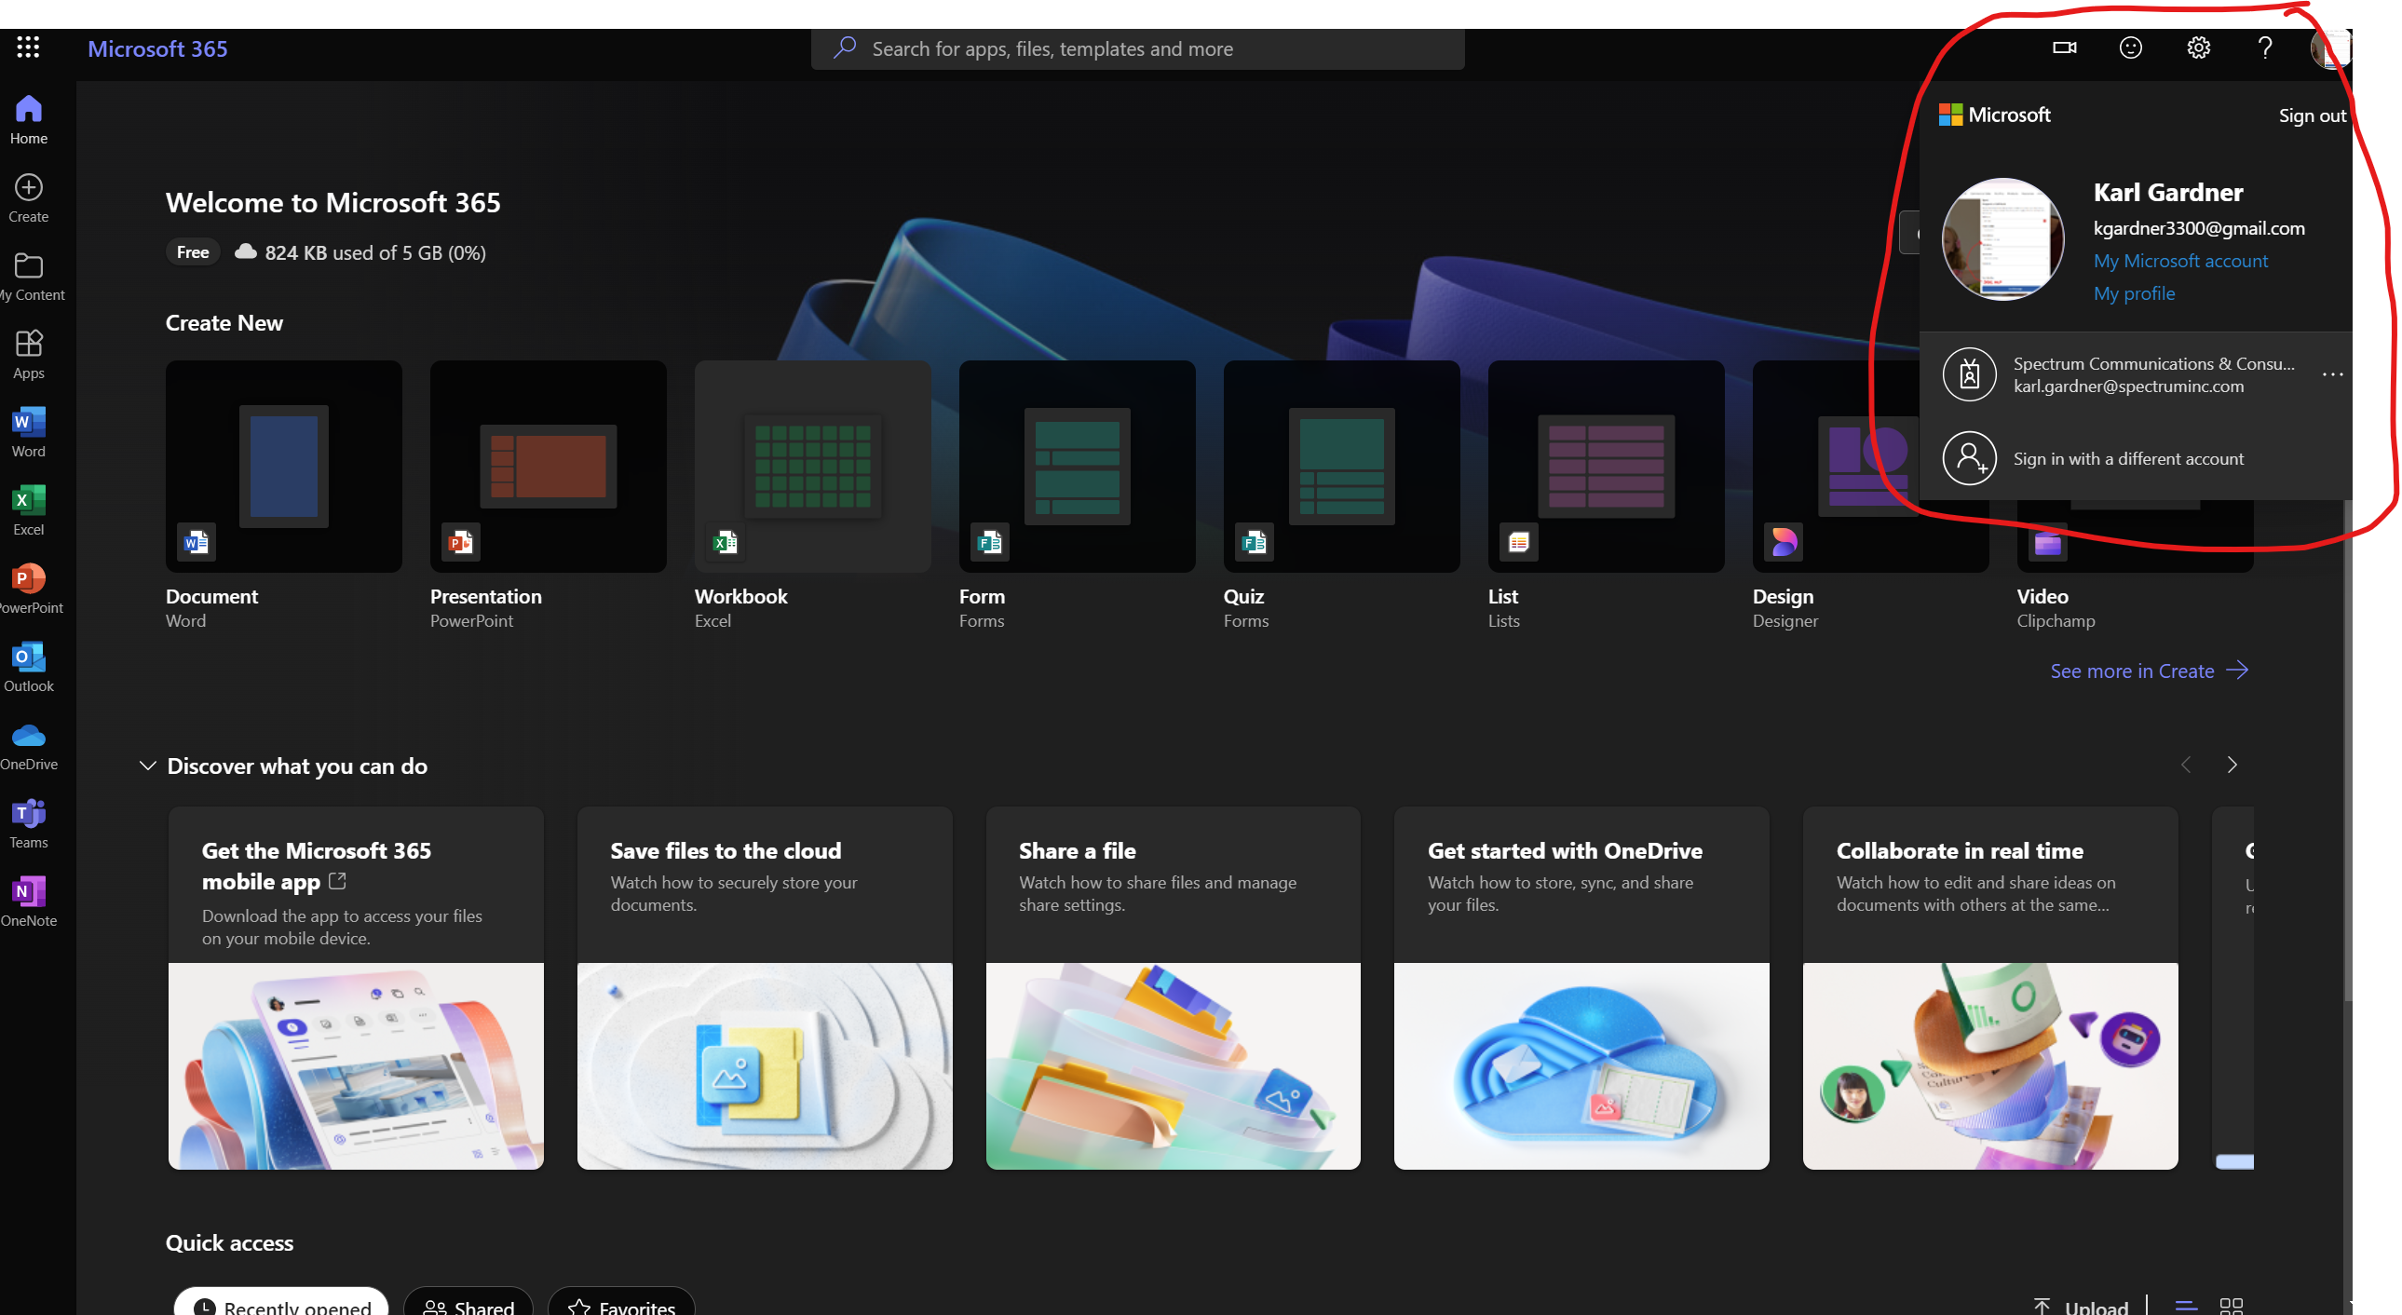Click See more in Create link
The width and height of the screenshot is (2402, 1315).
pyautogui.click(x=2150, y=671)
